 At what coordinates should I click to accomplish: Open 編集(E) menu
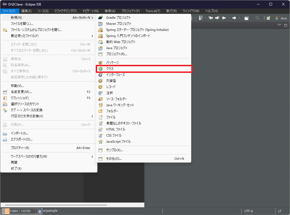coord(26,11)
